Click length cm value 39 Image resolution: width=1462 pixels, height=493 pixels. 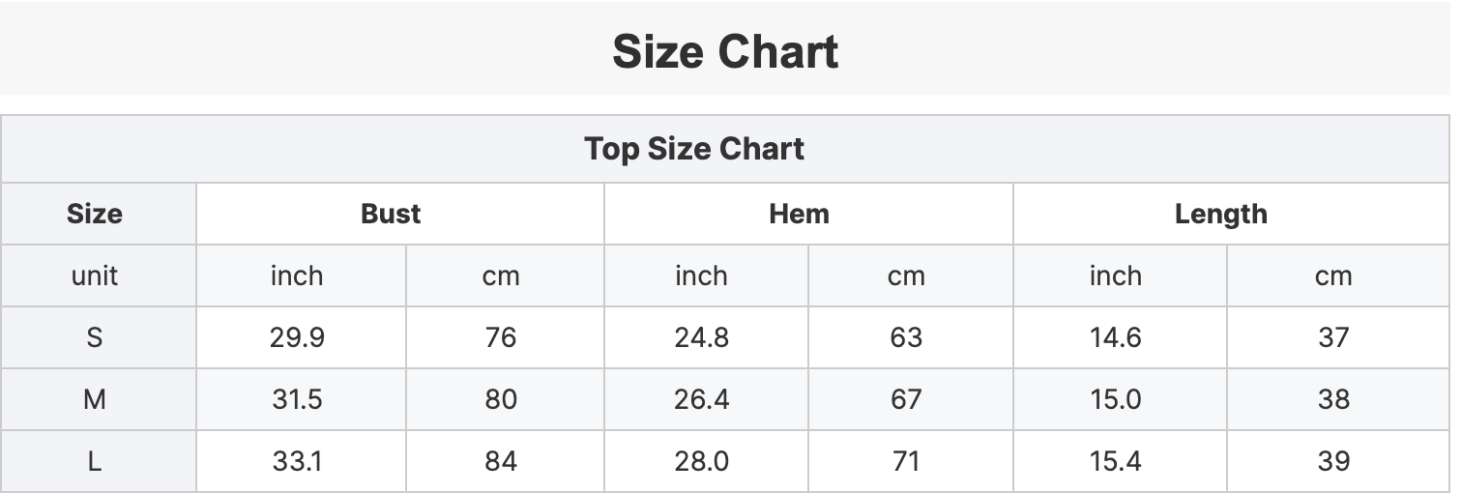click(1333, 461)
